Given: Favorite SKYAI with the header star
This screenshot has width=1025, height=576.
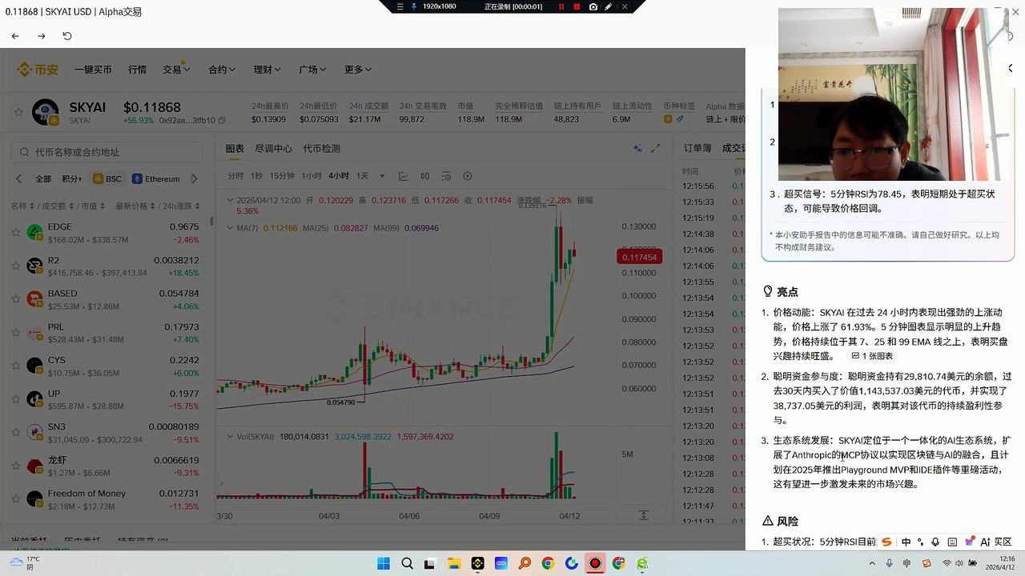Looking at the screenshot, I should [18, 113].
